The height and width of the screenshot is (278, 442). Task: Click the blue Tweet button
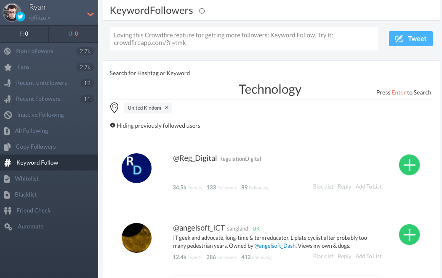point(411,39)
